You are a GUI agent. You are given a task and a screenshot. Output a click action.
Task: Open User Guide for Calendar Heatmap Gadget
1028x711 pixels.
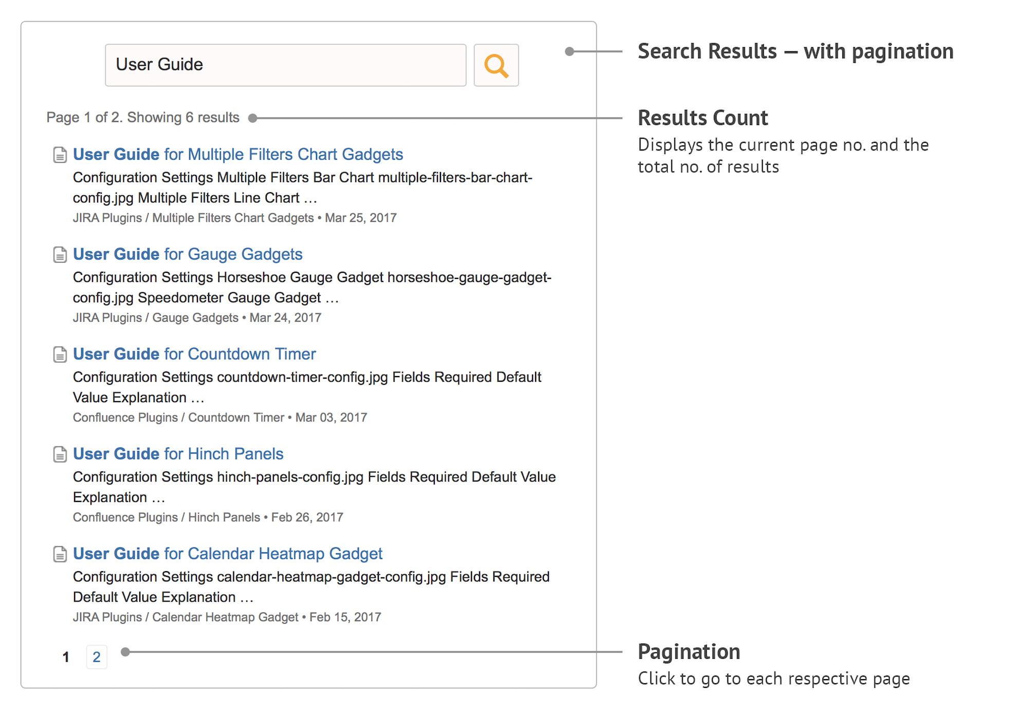pos(228,553)
